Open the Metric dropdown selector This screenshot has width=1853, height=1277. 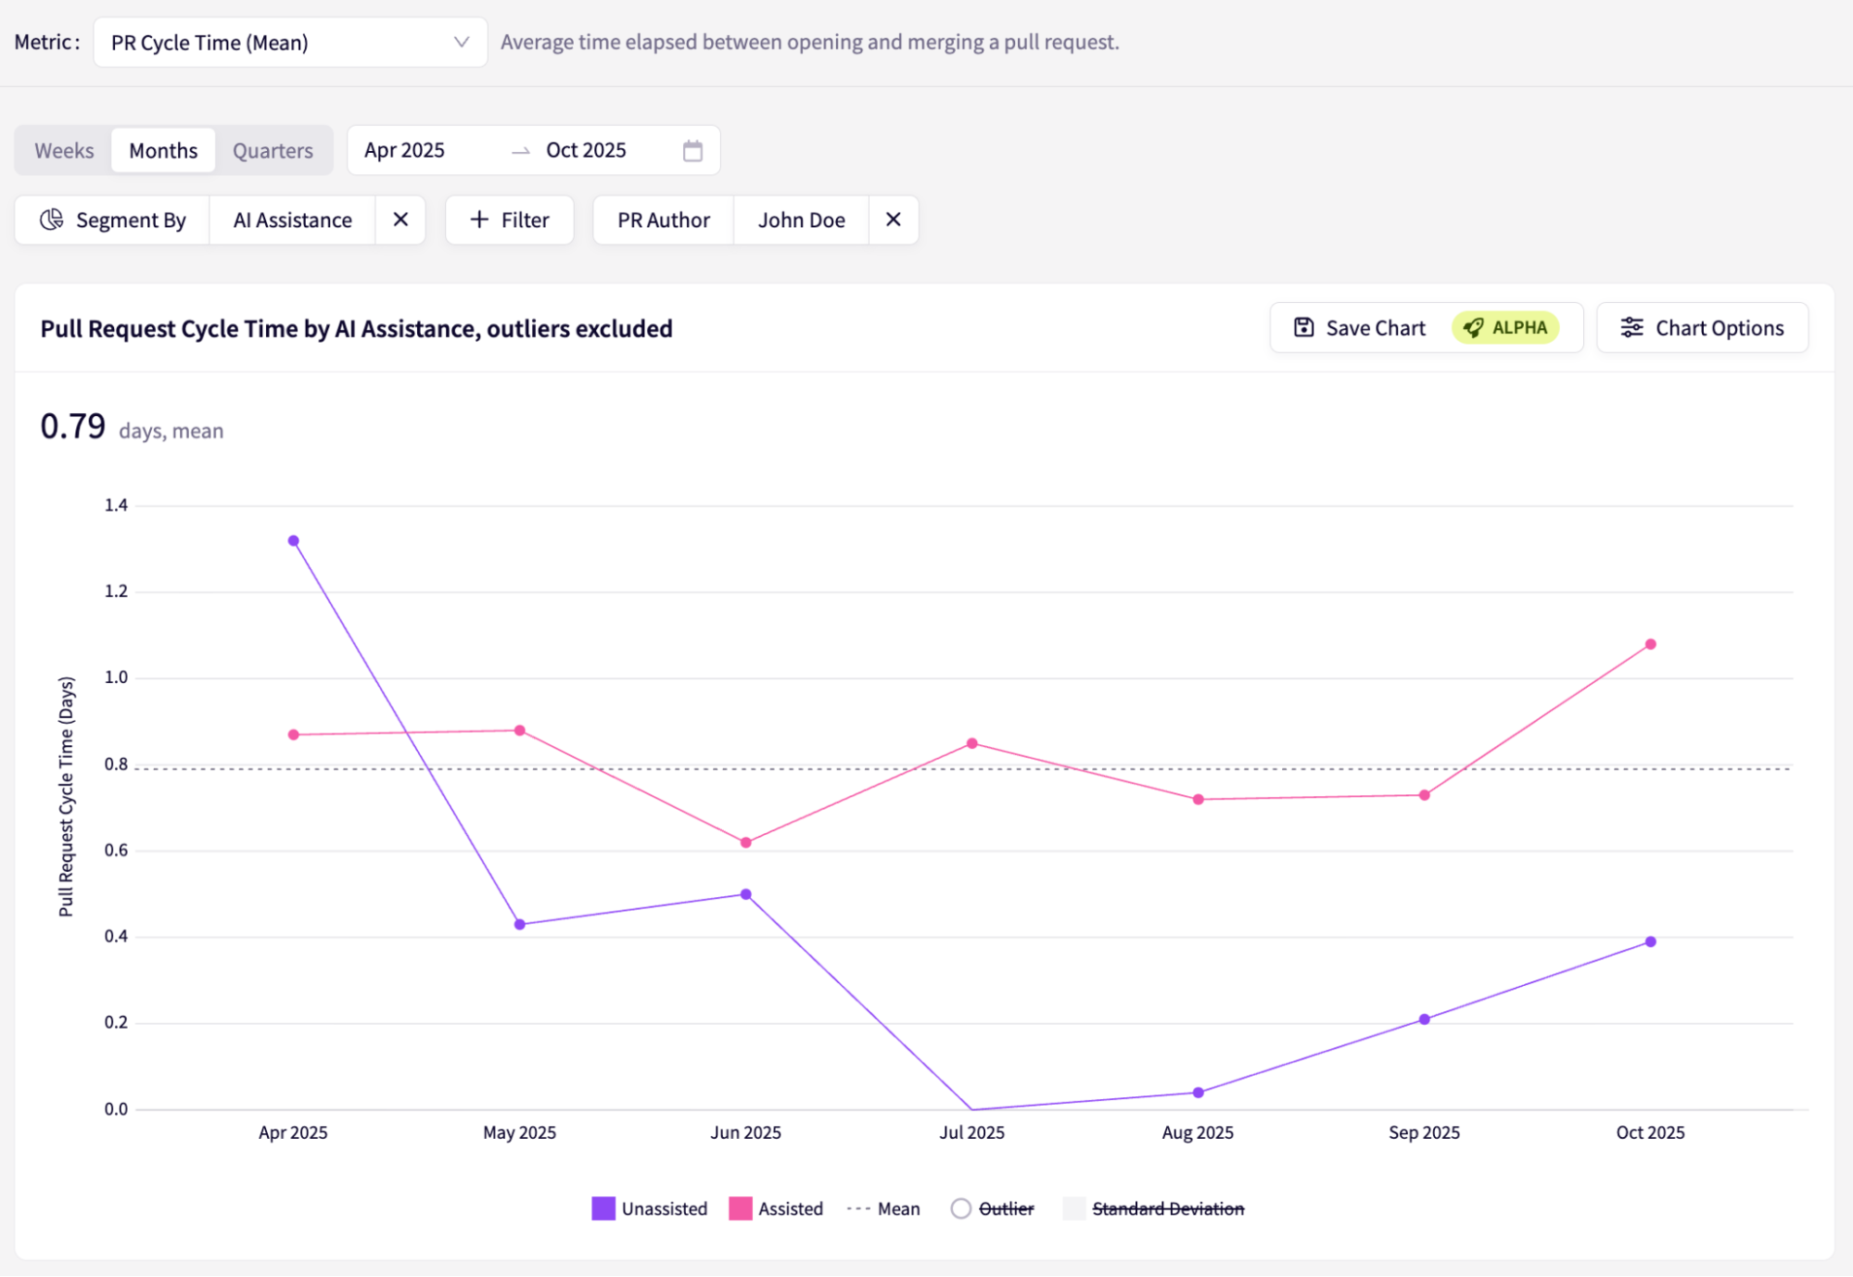point(290,43)
